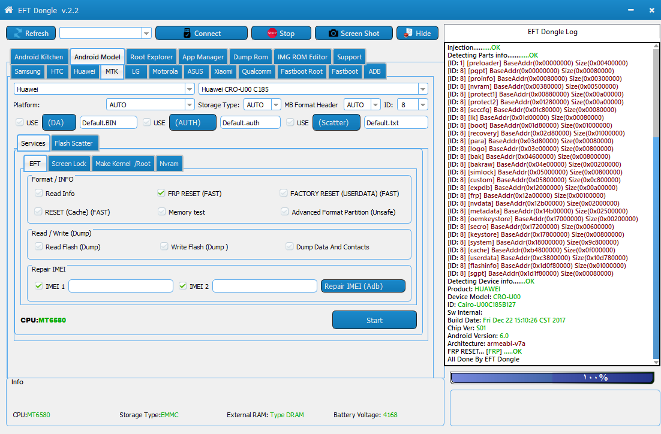Click the Default.auth file field
This screenshot has height=434, width=661.
250,123
